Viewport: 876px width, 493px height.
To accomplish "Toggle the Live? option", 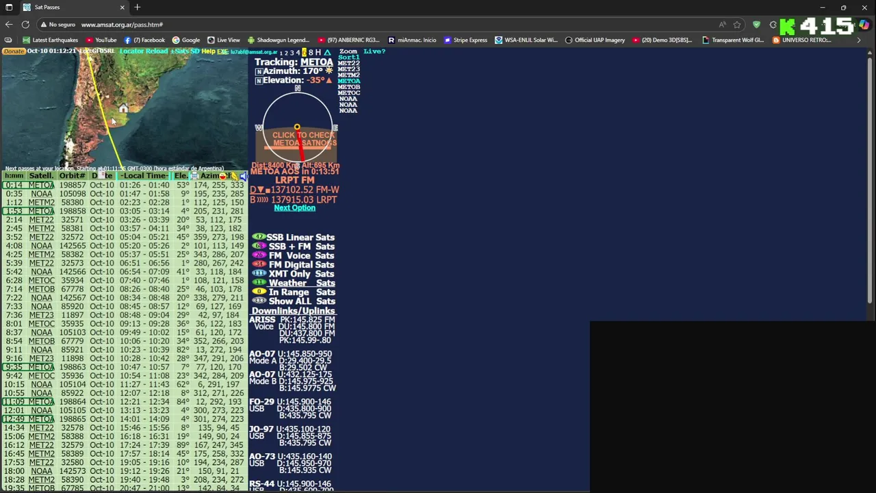I will [374, 51].
